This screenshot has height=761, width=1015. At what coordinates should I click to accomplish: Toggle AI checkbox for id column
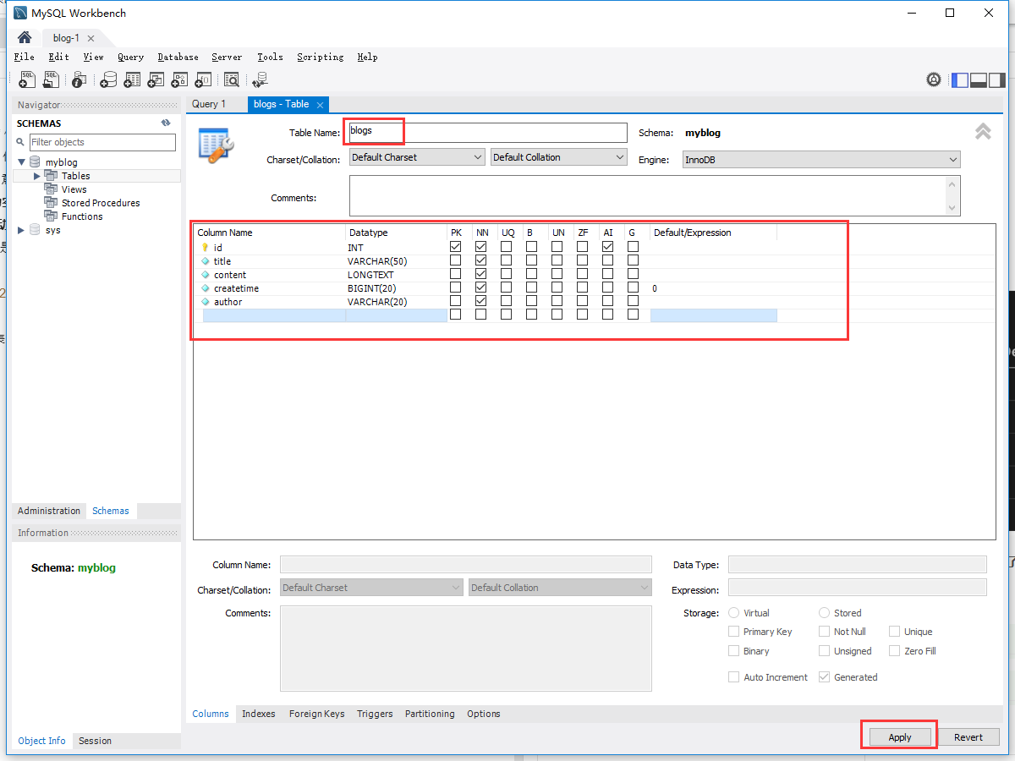tap(608, 247)
